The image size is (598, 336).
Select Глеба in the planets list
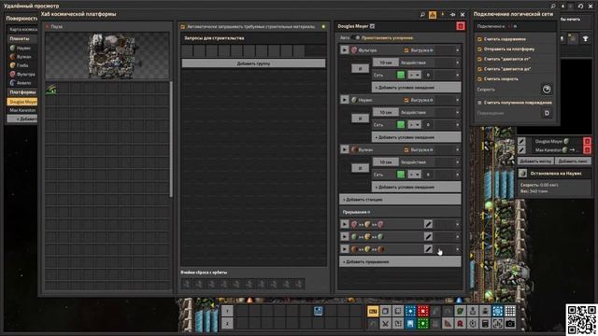22,65
